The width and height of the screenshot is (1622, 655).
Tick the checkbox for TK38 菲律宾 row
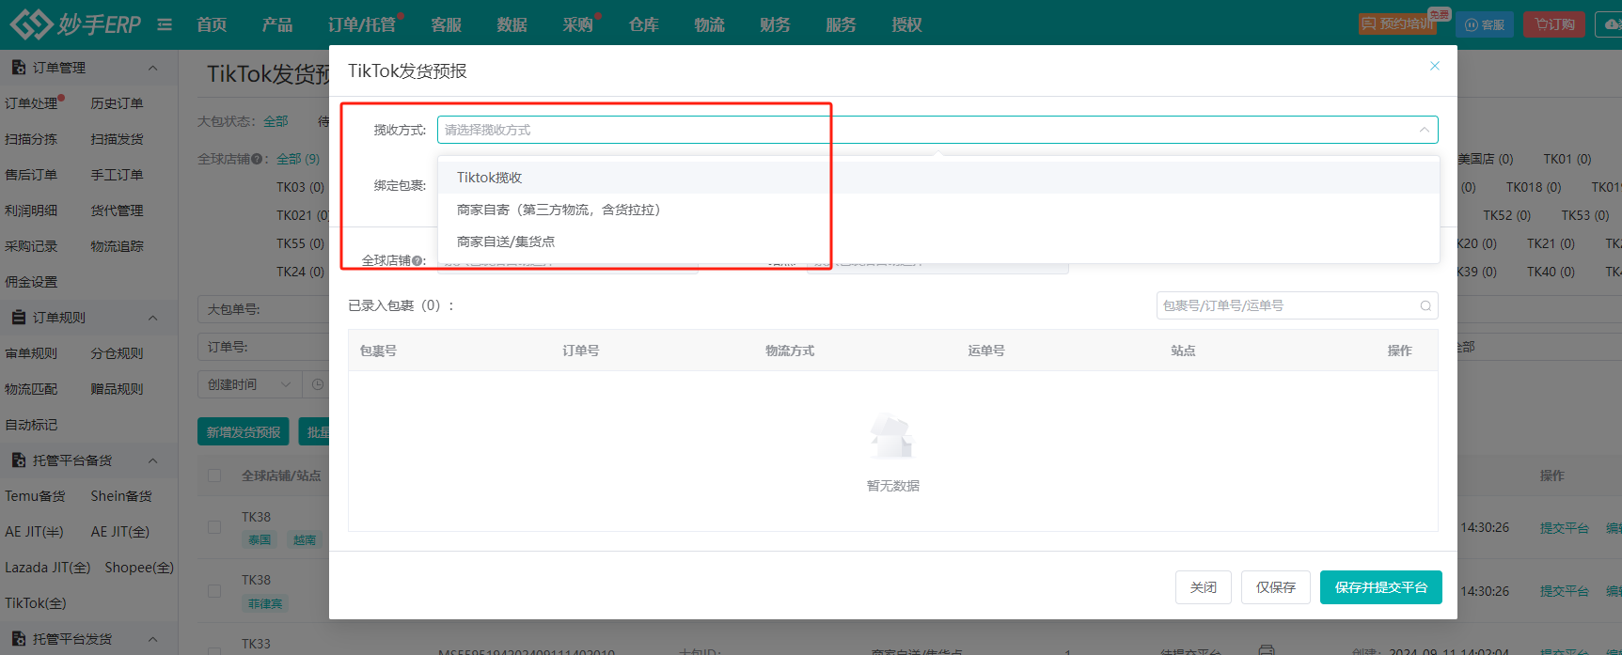(214, 591)
